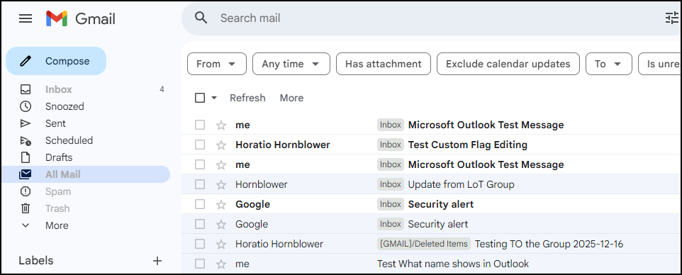The width and height of the screenshot is (682, 275).
Task: Apply the Has attachment filter
Action: [x=384, y=64]
